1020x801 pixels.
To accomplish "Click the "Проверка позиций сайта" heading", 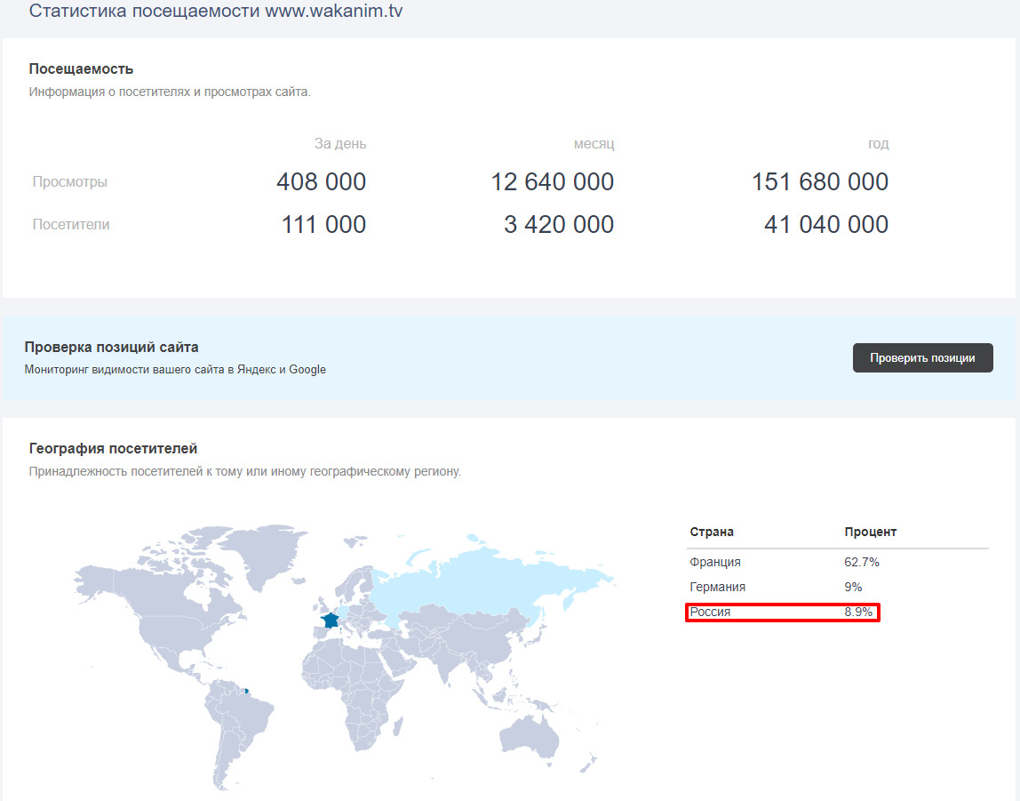I will pos(111,347).
